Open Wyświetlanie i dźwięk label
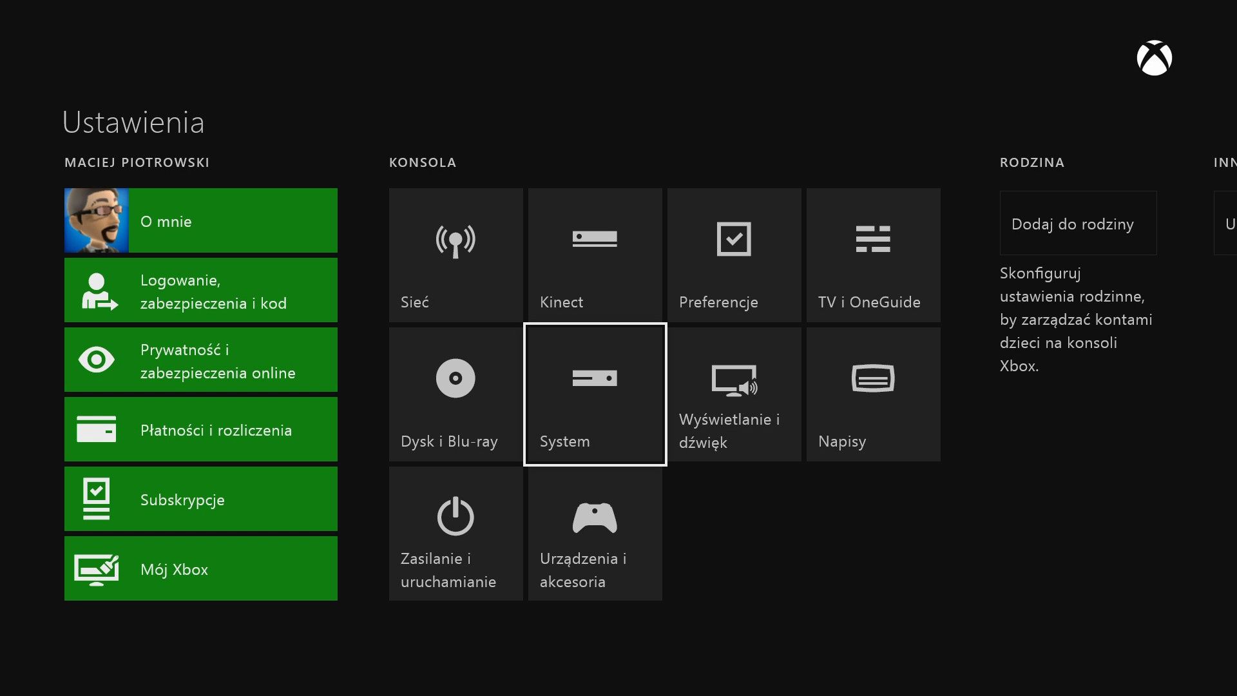The height and width of the screenshot is (696, 1237). (x=729, y=431)
